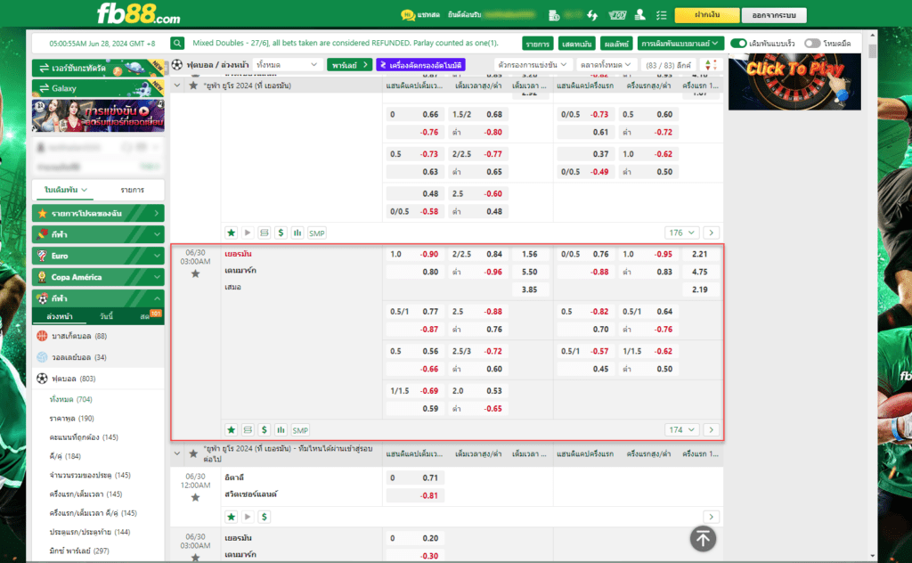Toggle the quick bet switch
Screen dimensions: 912x563
pos(738,43)
